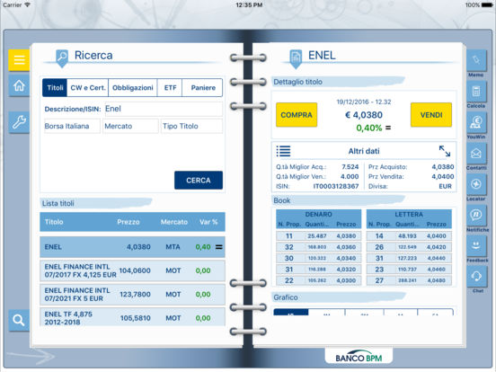Image resolution: width=496 pixels, height=372 pixels.
Task: Click the Var % column header
Action: click(208, 222)
